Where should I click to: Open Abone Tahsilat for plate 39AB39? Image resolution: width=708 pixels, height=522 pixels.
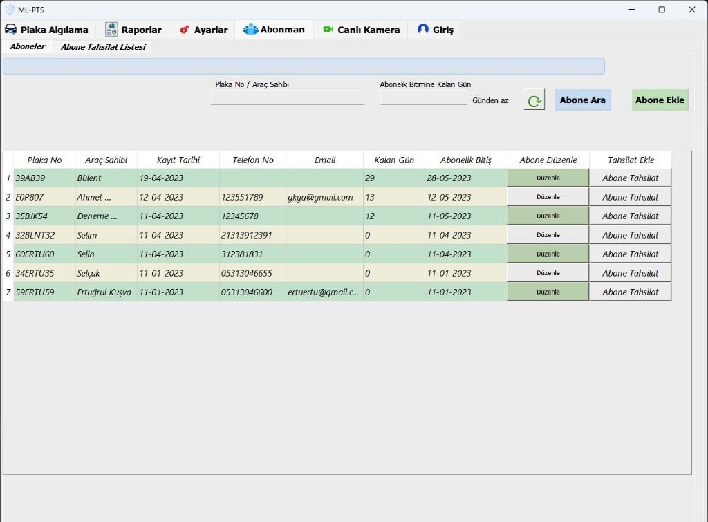631,178
